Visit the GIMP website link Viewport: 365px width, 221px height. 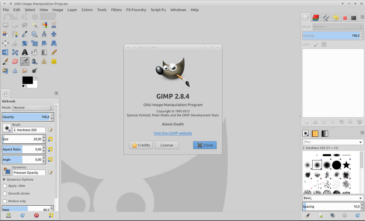pos(173,133)
